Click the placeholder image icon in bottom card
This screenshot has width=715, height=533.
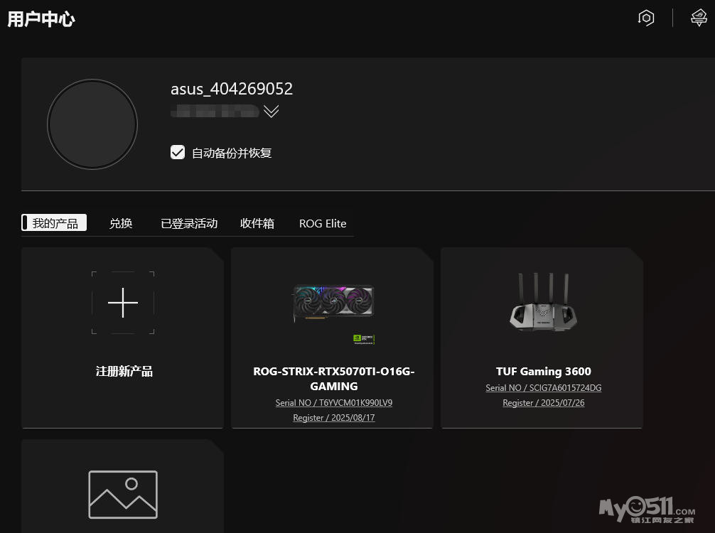[x=123, y=495]
